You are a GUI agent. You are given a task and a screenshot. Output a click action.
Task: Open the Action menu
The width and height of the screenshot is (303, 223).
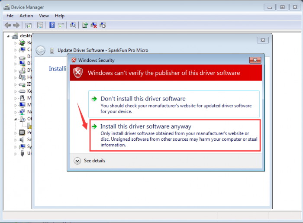26,16
